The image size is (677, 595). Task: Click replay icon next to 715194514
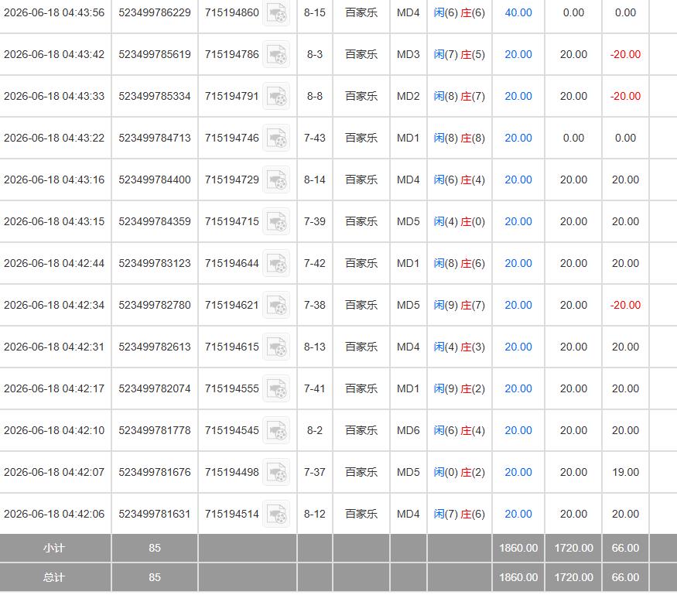[276, 514]
